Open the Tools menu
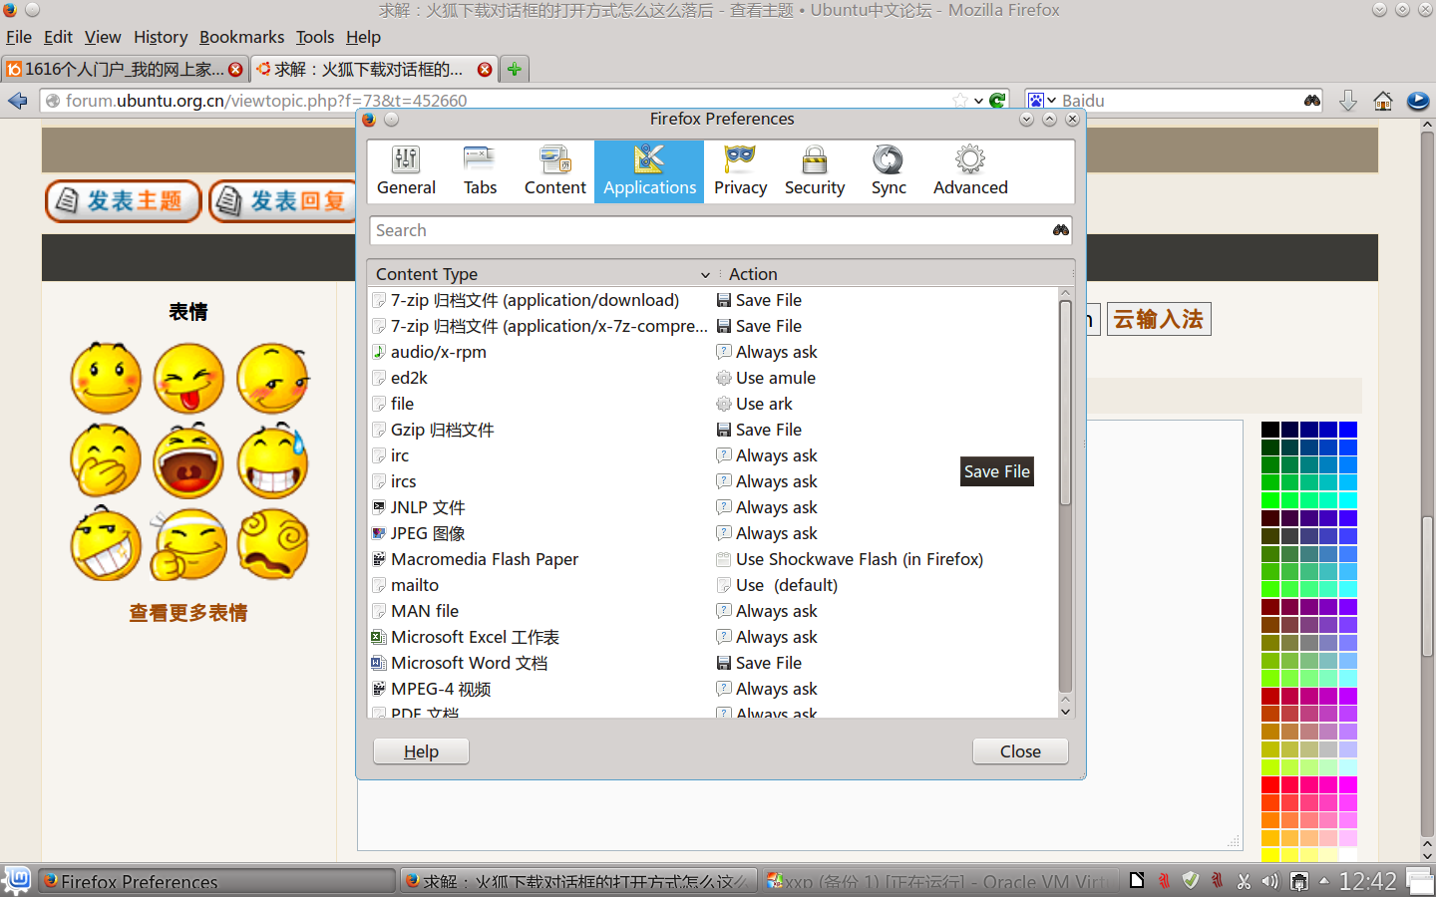Screen dimensions: 1436x897 [x=315, y=37]
